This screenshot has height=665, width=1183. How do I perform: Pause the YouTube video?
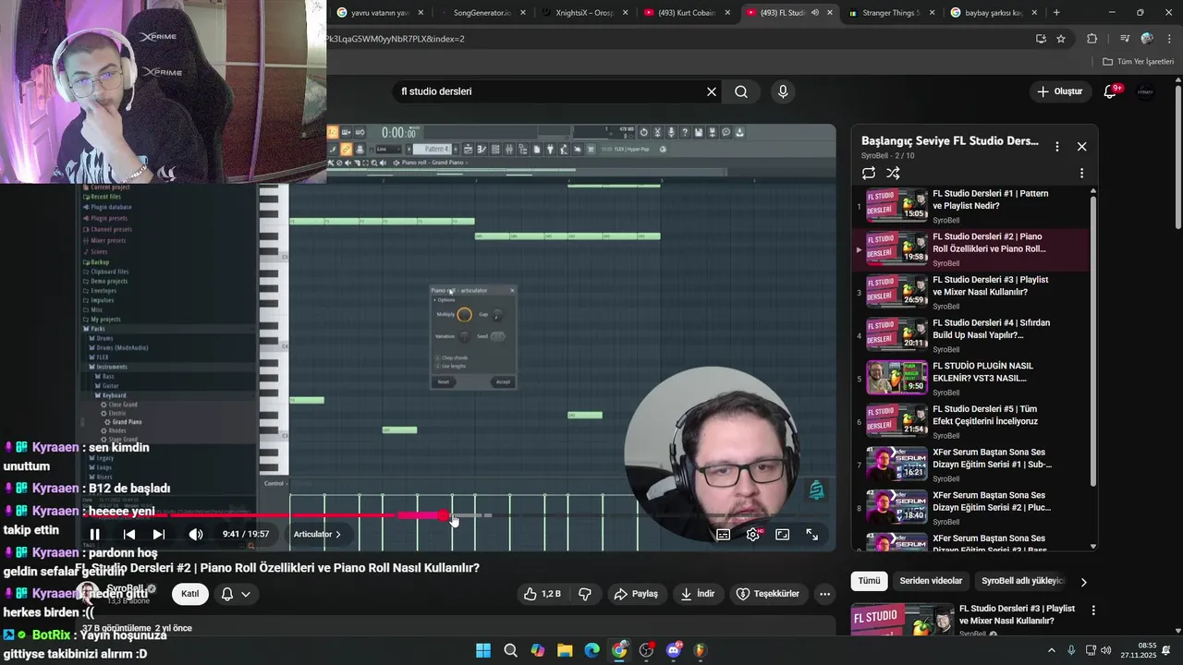point(94,534)
